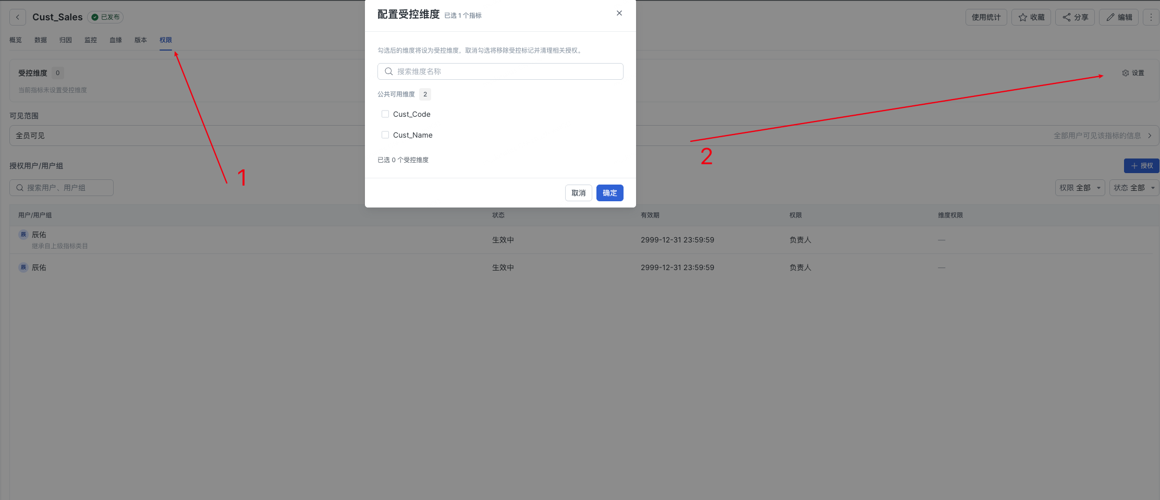
Task: Close the 配置受控维度 dialog
Action: 619,13
